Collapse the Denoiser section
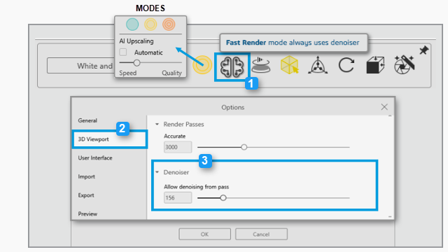 [x=157, y=172]
